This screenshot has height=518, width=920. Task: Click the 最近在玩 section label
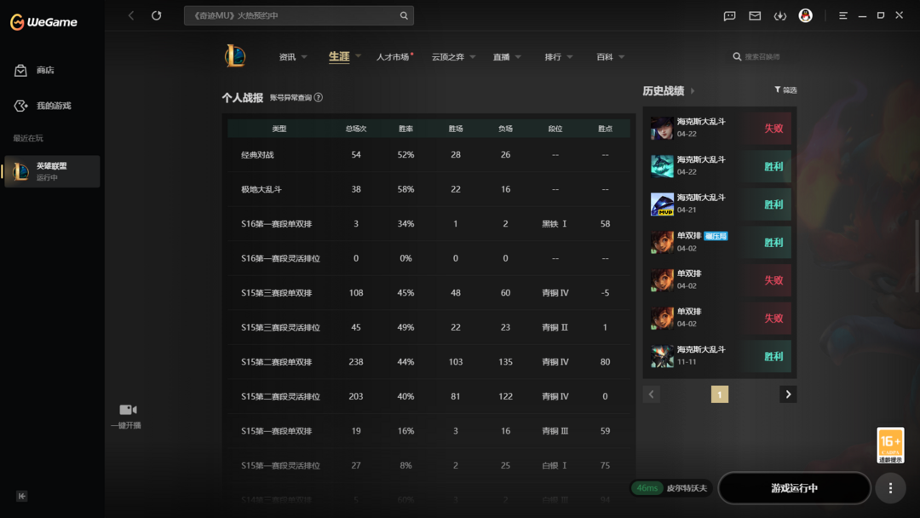point(28,139)
